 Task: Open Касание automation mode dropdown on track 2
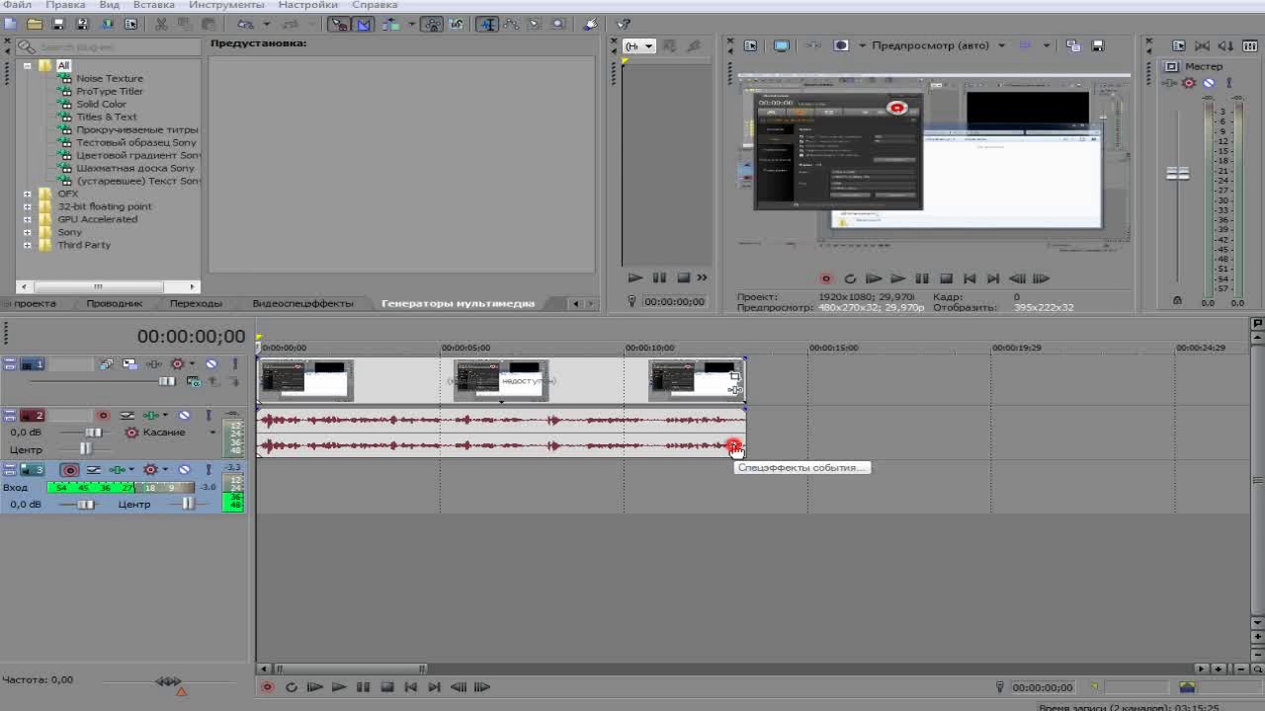pyautogui.click(x=212, y=433)
